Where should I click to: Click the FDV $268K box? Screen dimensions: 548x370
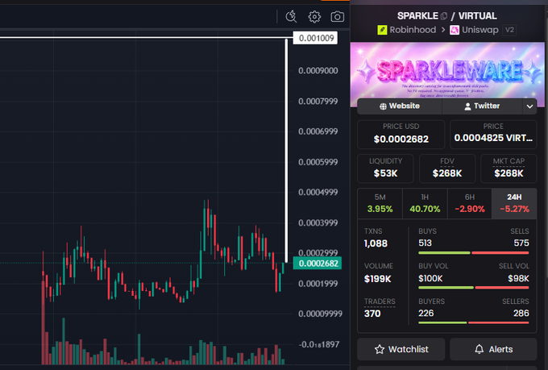[x=447, y=168]
